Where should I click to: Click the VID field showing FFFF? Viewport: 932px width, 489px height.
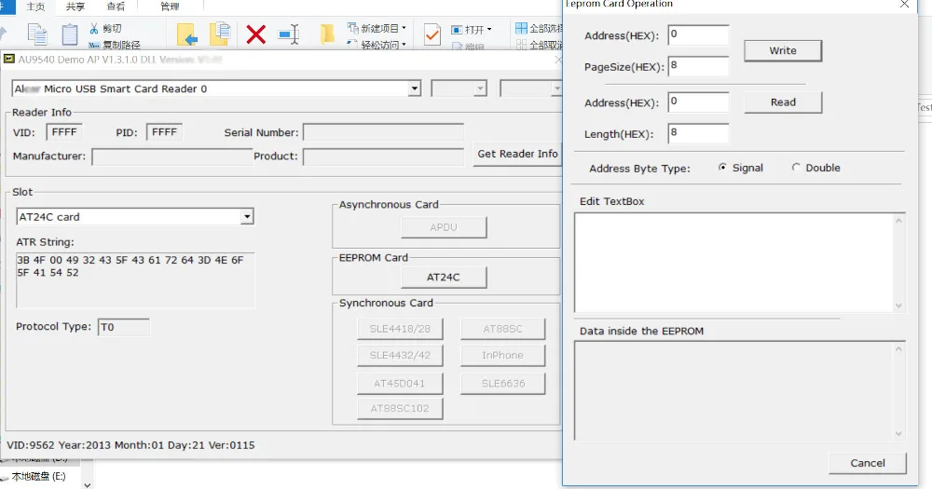point(64,132)
